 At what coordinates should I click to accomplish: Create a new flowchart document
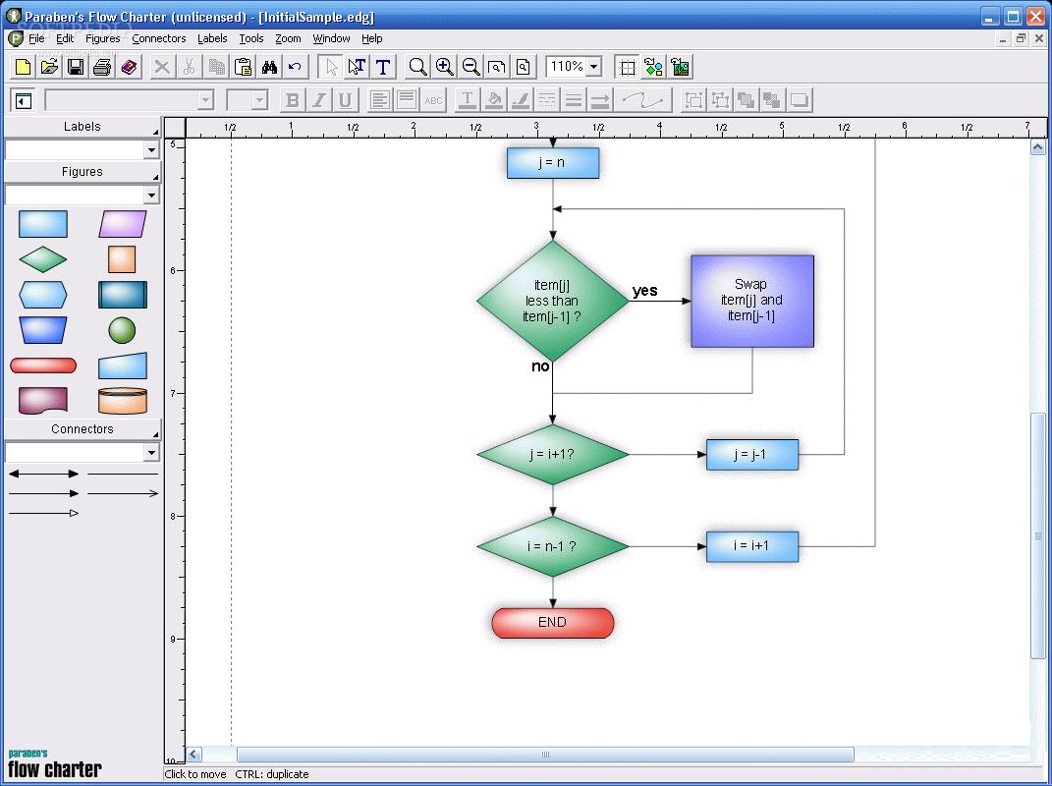[x=23, y=67]
